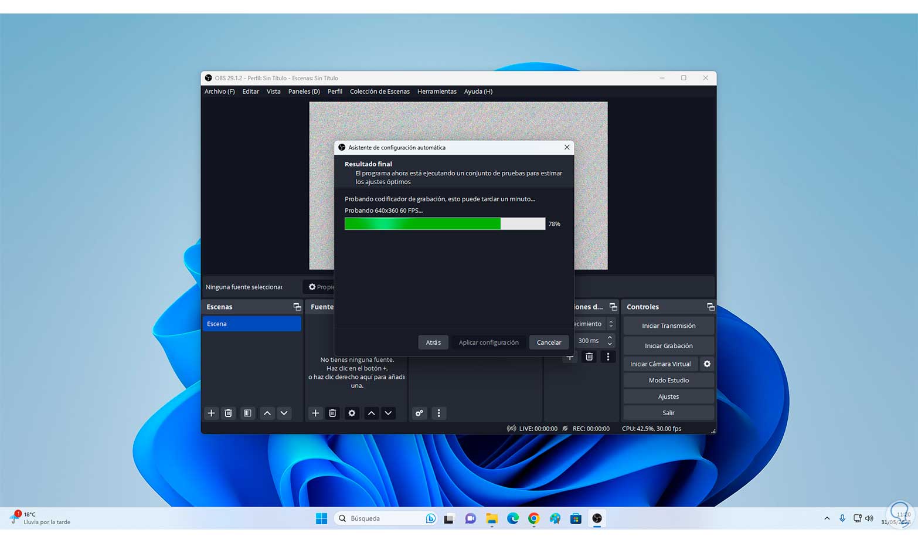Remove the transition with its trash icon

589,357
